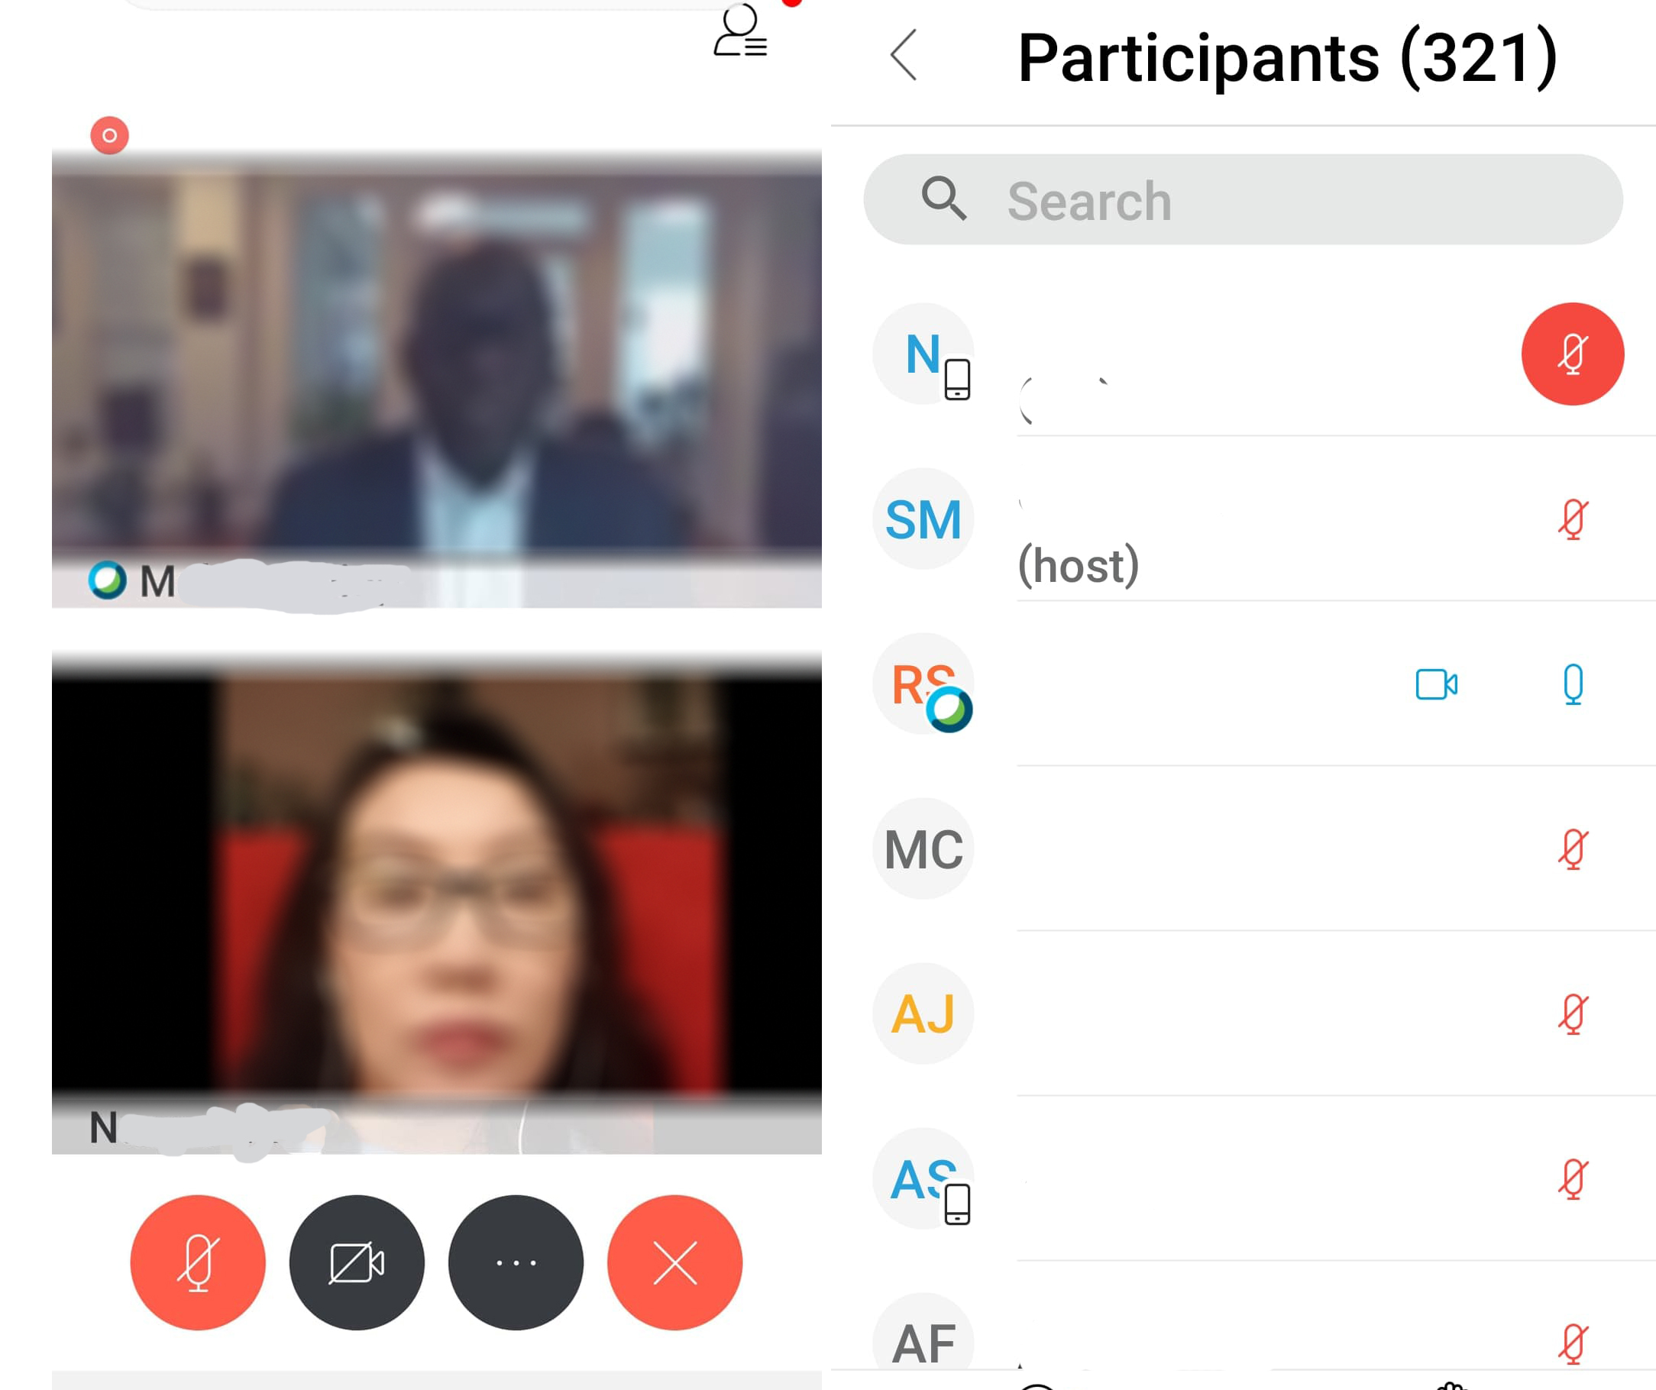Select the N participant avatar
This screenshot has width=1656, height=1390.
click(923, 354)
